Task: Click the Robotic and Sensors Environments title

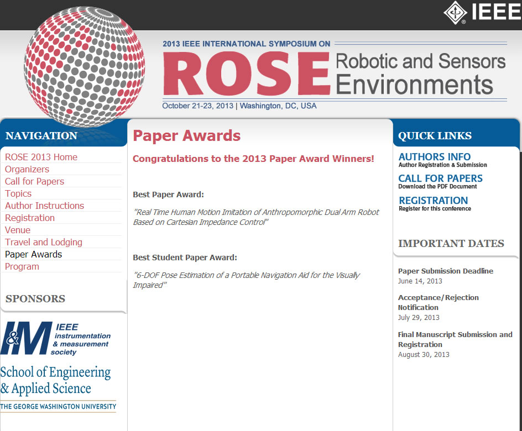Action: [420, 73]
